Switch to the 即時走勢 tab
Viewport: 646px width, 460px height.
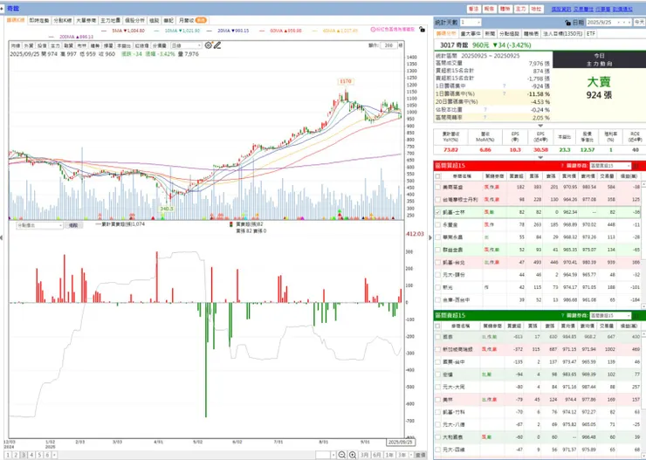[39, 20]
